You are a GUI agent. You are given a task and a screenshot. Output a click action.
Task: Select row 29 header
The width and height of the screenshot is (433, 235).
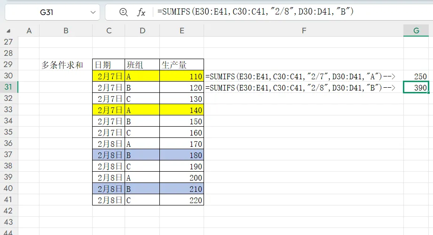(x=8, y=64)
